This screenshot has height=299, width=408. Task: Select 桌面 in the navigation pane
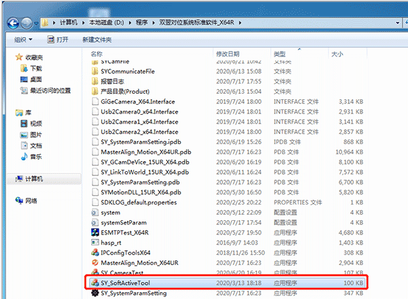[x=35, y=80]
